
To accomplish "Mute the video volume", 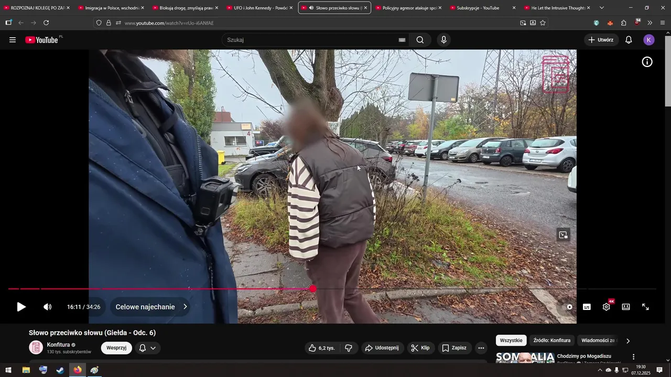I will coord(48,307).
